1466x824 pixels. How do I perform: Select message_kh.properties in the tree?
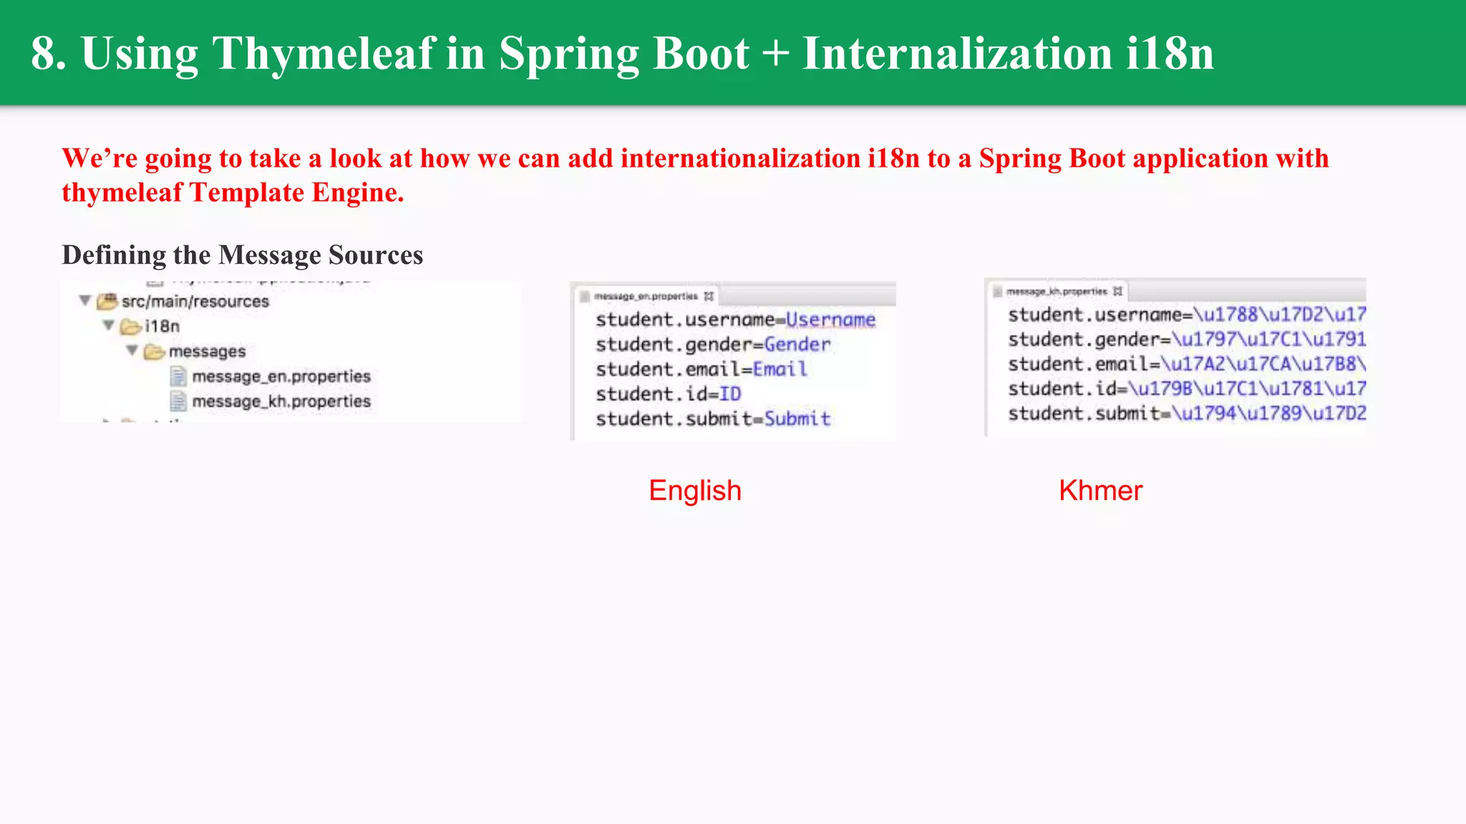(281, 402)
